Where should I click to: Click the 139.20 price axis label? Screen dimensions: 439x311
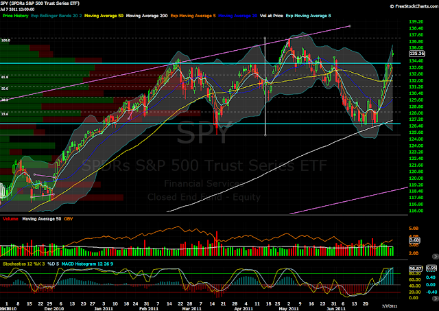[x=416, y=21]
